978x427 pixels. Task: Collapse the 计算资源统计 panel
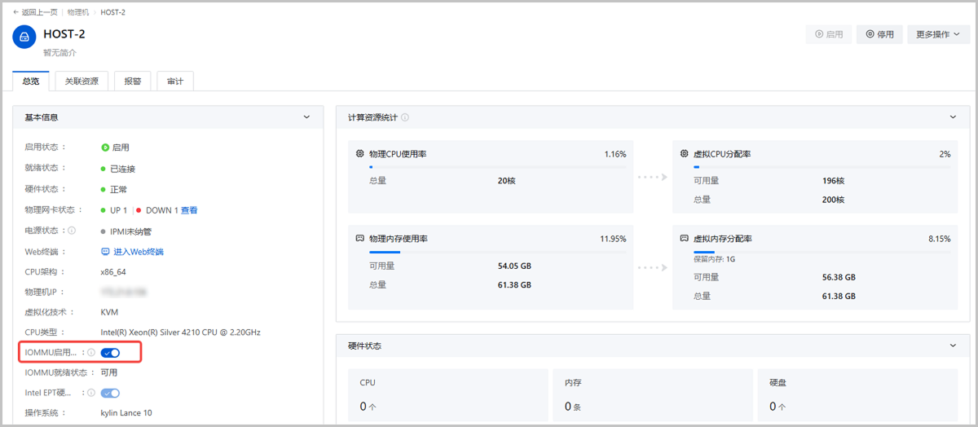(953, 117)
